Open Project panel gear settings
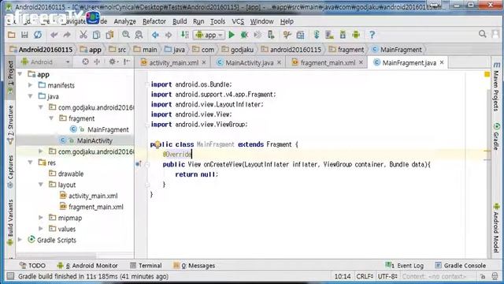Screen dimensions: 504x284 113,62
